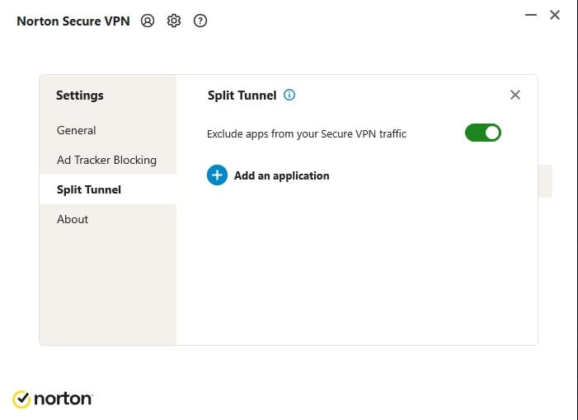Go to the About section
Viewport: 578px width, 420px height.
pyautogui.click(x=73, y=219)
